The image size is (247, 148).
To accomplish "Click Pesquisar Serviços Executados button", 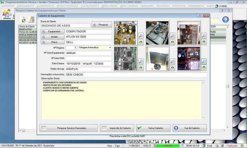I will [x=69, y=128].
